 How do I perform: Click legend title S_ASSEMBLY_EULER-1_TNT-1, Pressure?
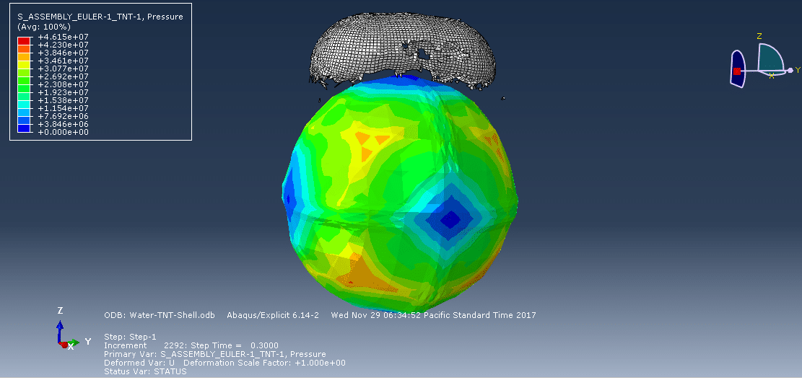[x=100, y=17]
